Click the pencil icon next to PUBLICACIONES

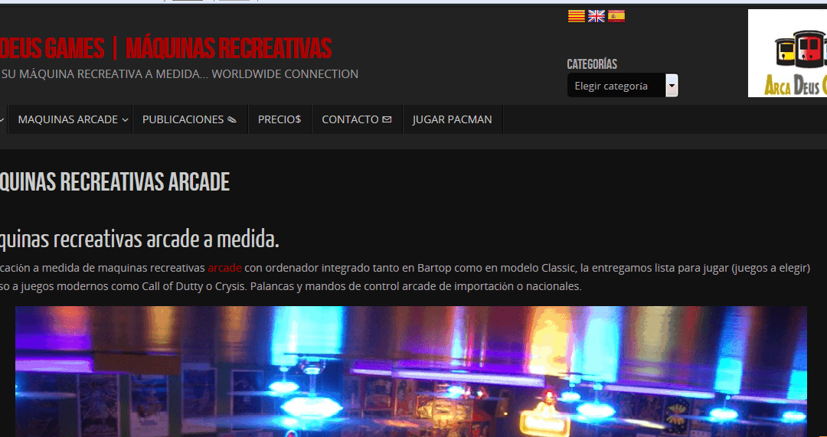(x=231, y=119)
